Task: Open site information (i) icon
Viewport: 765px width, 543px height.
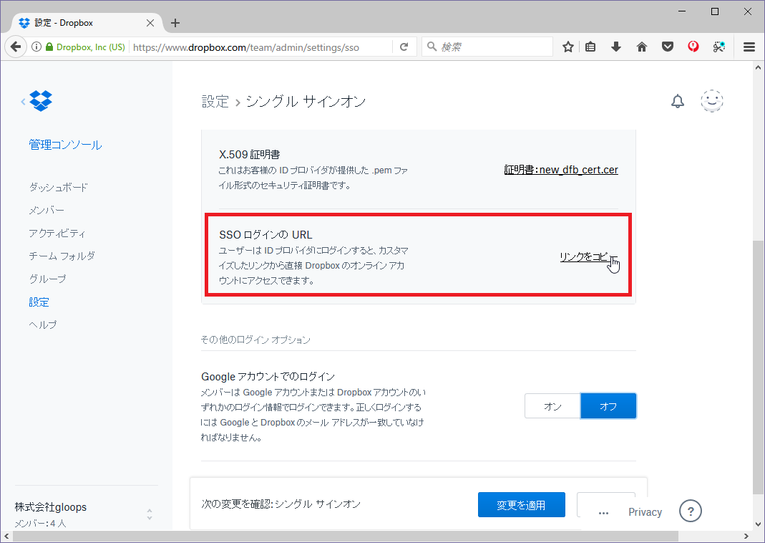Action: coord(36,47)
